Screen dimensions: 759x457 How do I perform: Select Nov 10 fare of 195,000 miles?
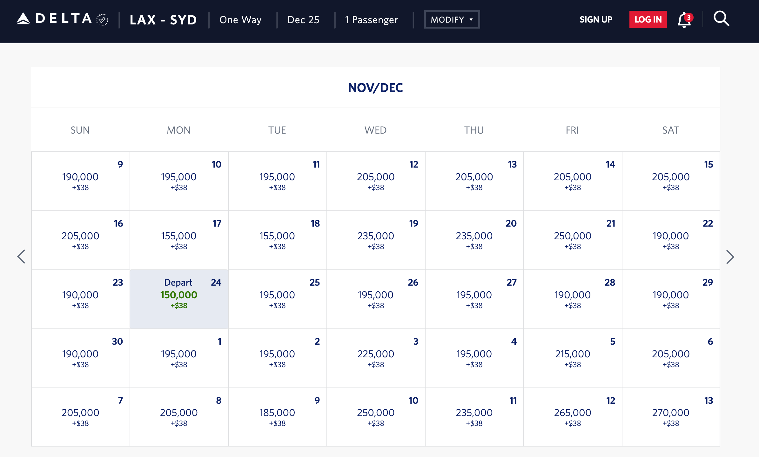(179, 181)
